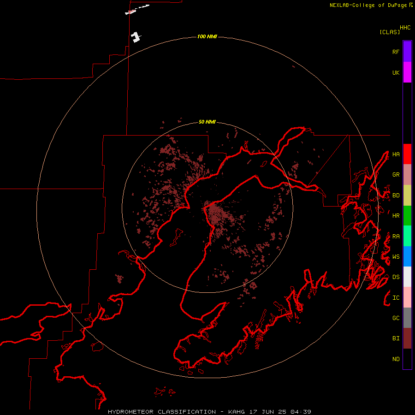
Task: Click the 100 NMI range ring label
Action: (x=207, y=36)
